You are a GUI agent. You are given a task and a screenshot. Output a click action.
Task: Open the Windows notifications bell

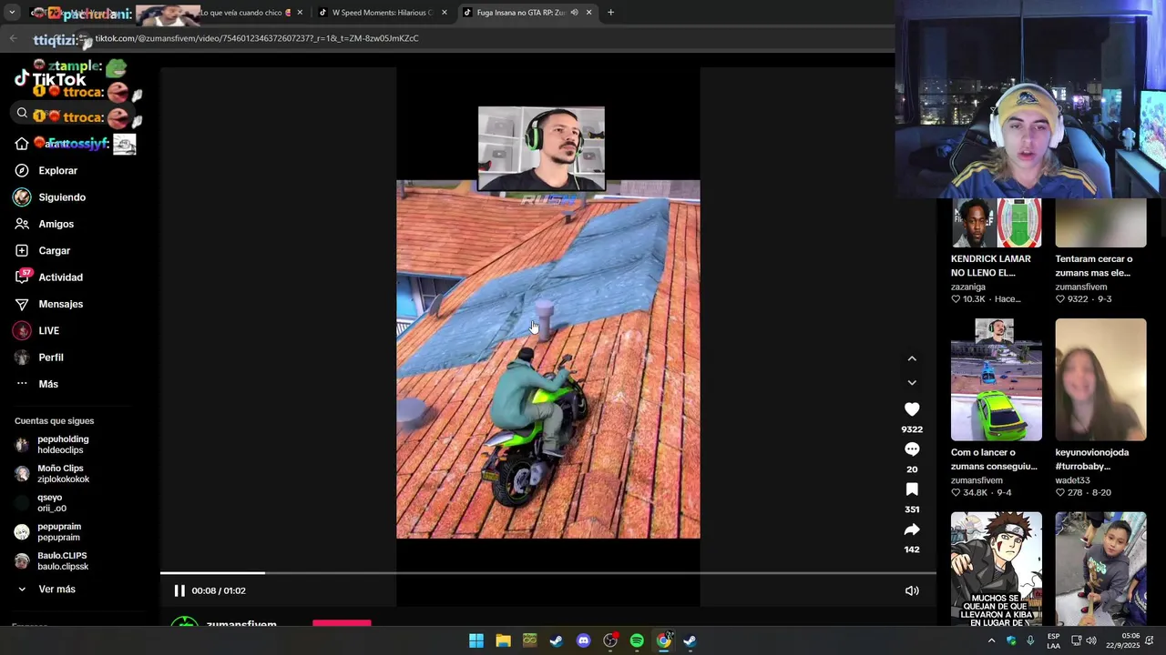tap(1150, 640)
